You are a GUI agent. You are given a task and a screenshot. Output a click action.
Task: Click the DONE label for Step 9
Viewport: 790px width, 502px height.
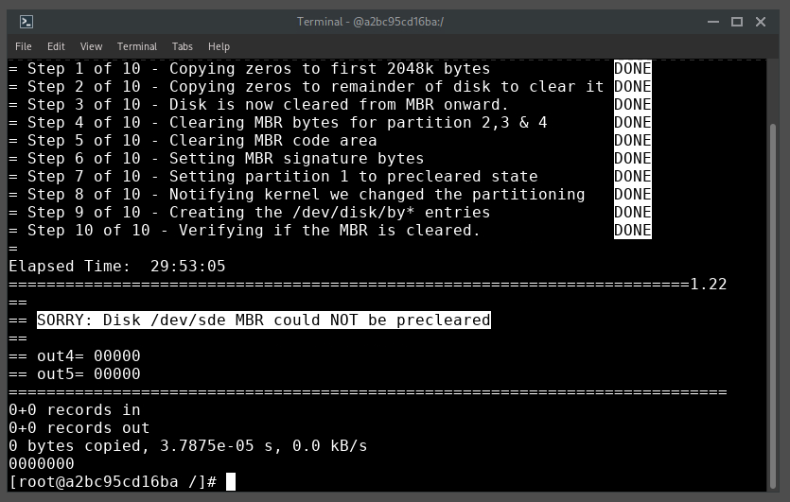tap(633, 212)
